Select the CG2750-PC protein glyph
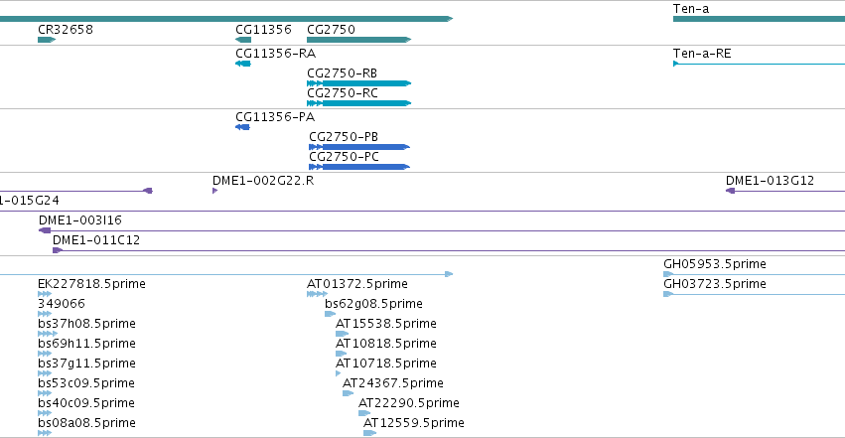Image resolution: width=845 pixels, height=438 pixels. (359, 167)
